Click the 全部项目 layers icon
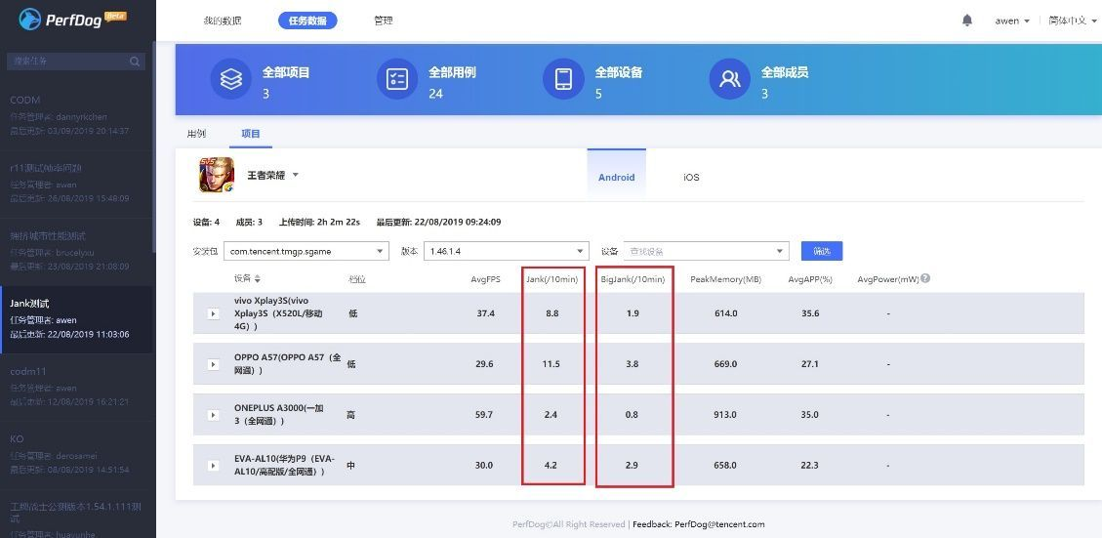 coord(230,80)
